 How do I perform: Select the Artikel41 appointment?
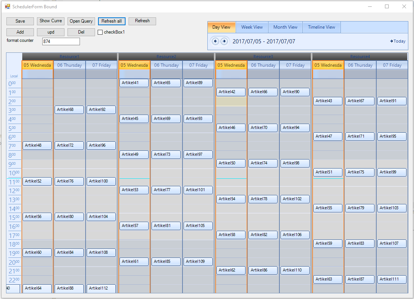click(x=134, y=83)
